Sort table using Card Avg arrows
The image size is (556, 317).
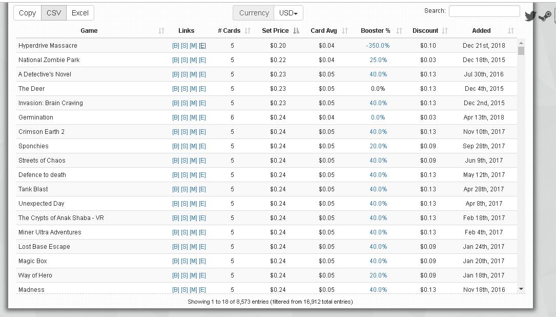point(345,31)
